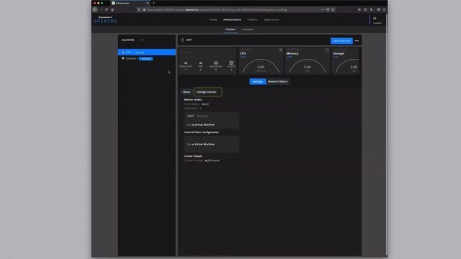Click the icon on CPU card corner
Image resolution: width=461 pixels, height=259 pixels.
[281, 50]
